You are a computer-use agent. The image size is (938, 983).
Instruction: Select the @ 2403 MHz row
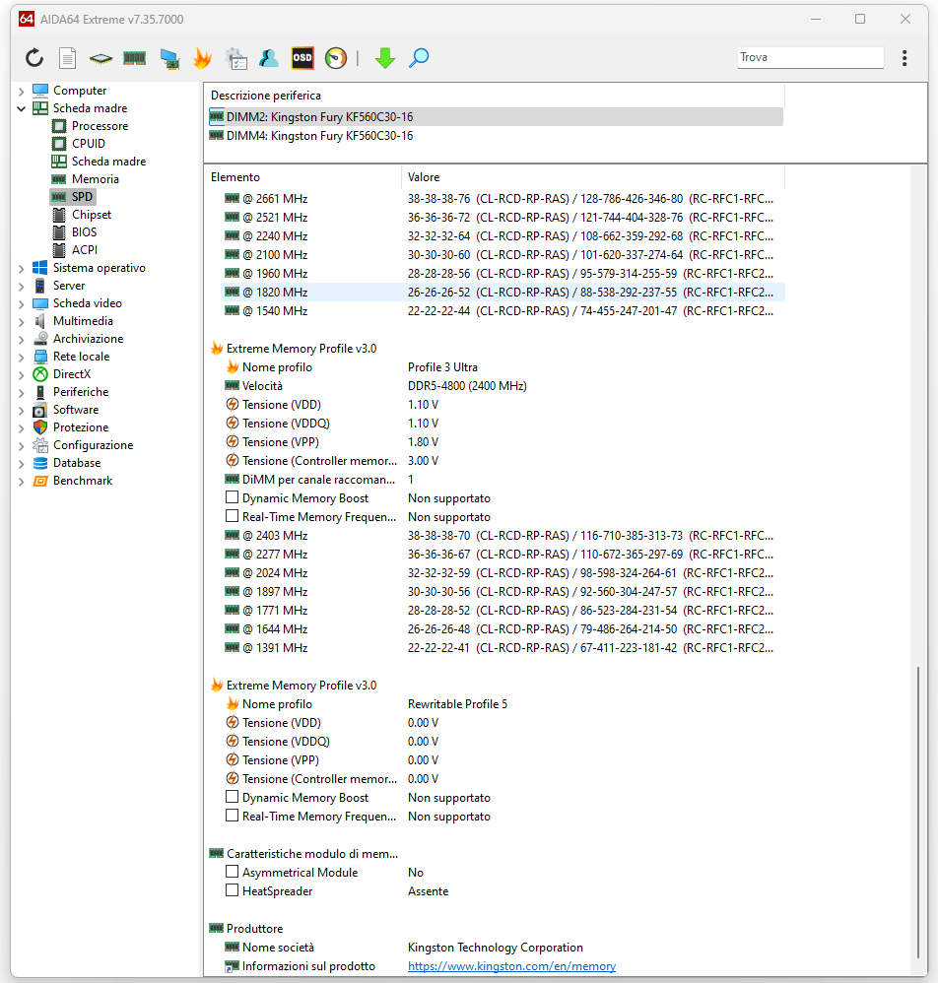click(502, 536)
